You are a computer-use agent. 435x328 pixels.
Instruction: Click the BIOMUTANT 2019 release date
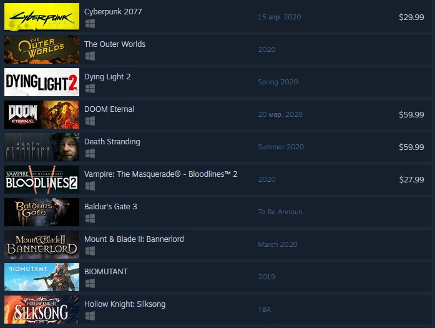[266, 277]
